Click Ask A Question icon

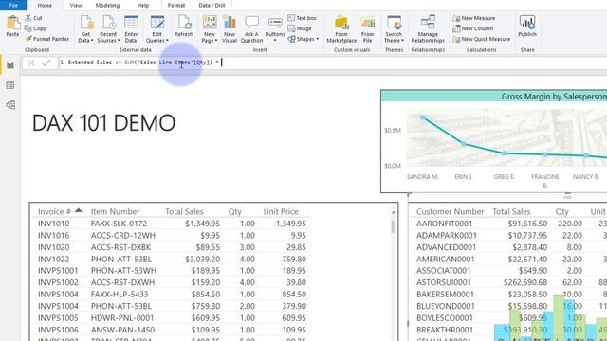[x=251, y=29]
